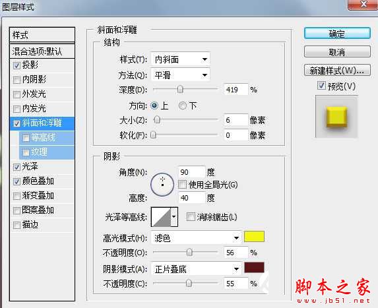Click the 软化 slider handle
Screen dimensions: 378x308
click(153, 135)
